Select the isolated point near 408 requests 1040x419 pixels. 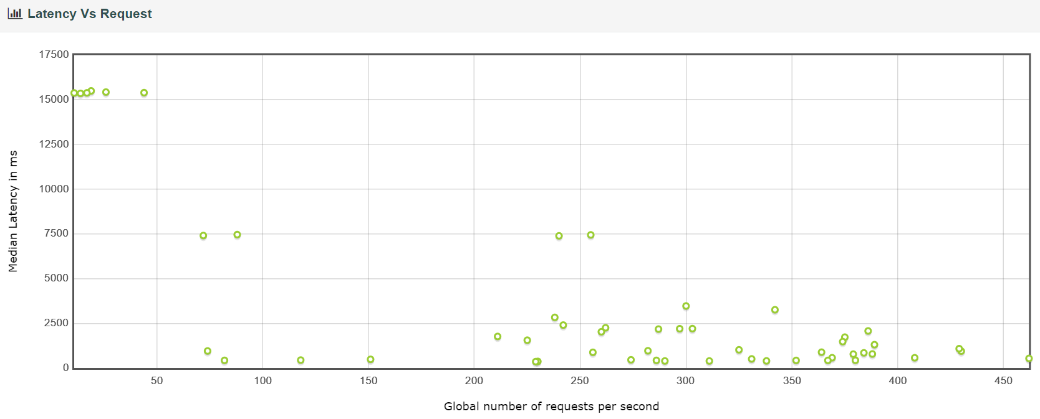coord(915,358)
